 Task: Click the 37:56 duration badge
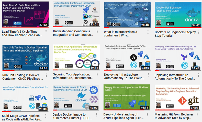[x=194, y=108]
